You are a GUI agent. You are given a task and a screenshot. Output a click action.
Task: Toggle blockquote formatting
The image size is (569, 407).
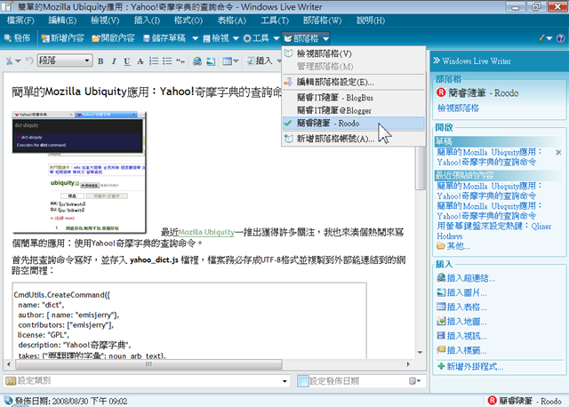click(180, 61)
